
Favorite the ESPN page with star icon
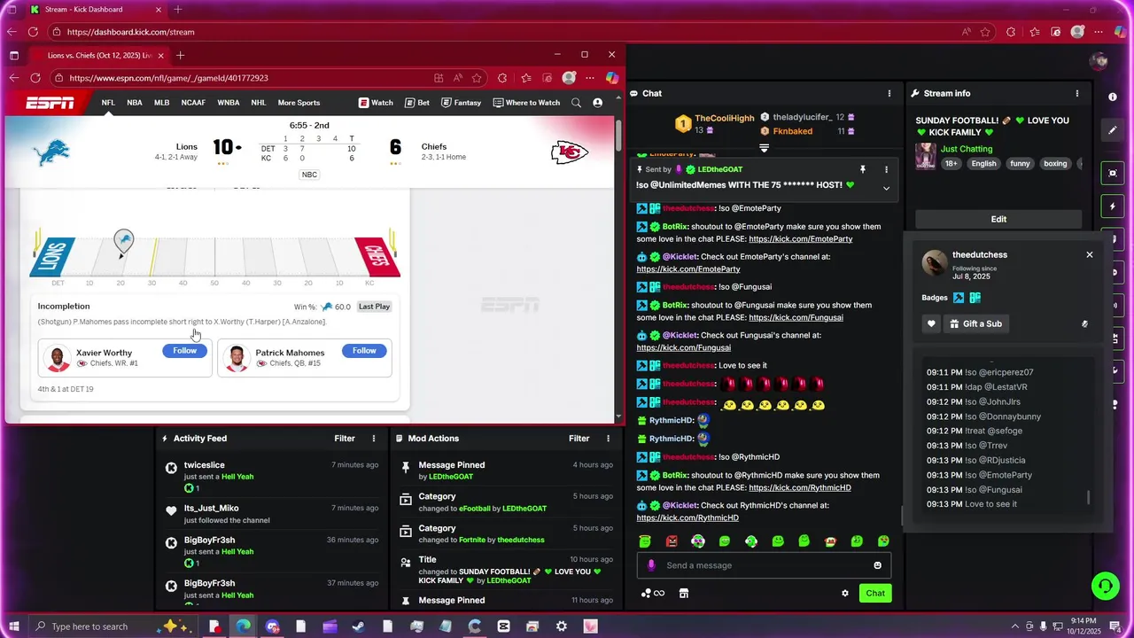point(477,78)
